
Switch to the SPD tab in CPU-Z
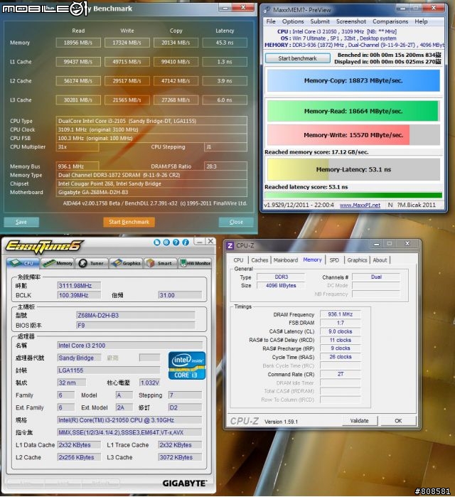tap(334, 260)
